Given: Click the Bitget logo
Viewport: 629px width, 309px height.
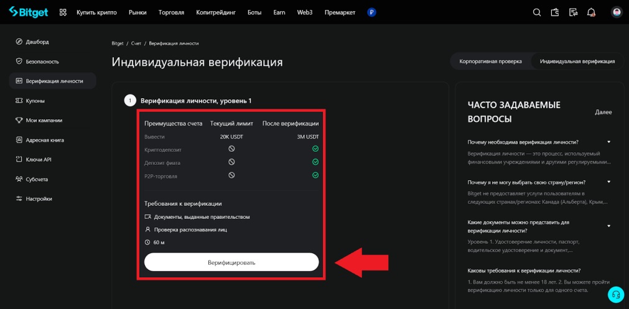Looking at the screenshot, I should (x=28, y=12).
